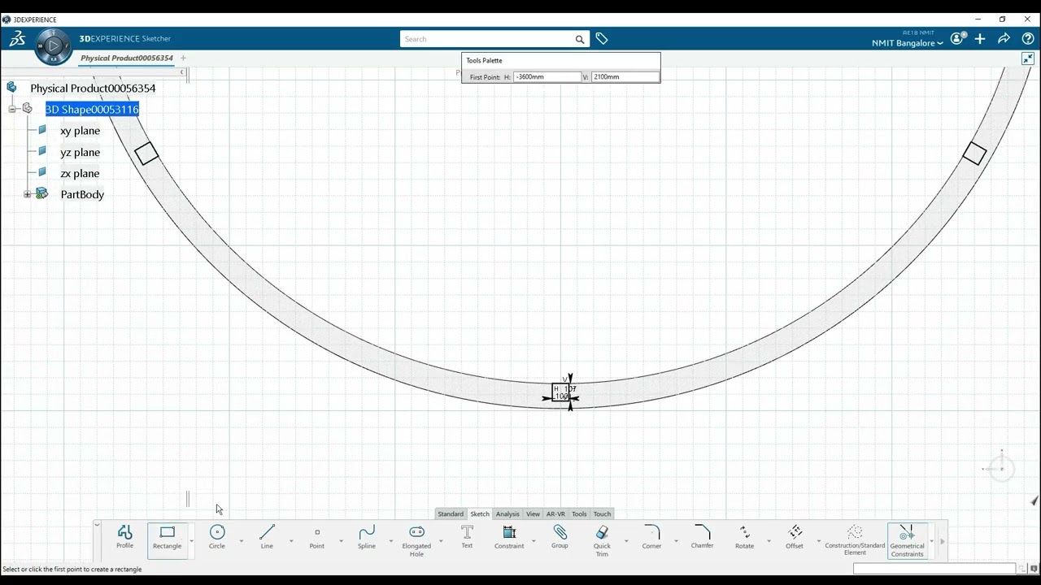This screenshot has width=1041, height=585.
Task: Select the Profile sketch tool
Action: (124, 538)
